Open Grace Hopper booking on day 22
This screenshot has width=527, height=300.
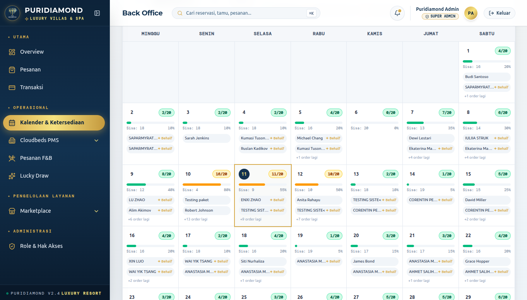tap(487, 261)
